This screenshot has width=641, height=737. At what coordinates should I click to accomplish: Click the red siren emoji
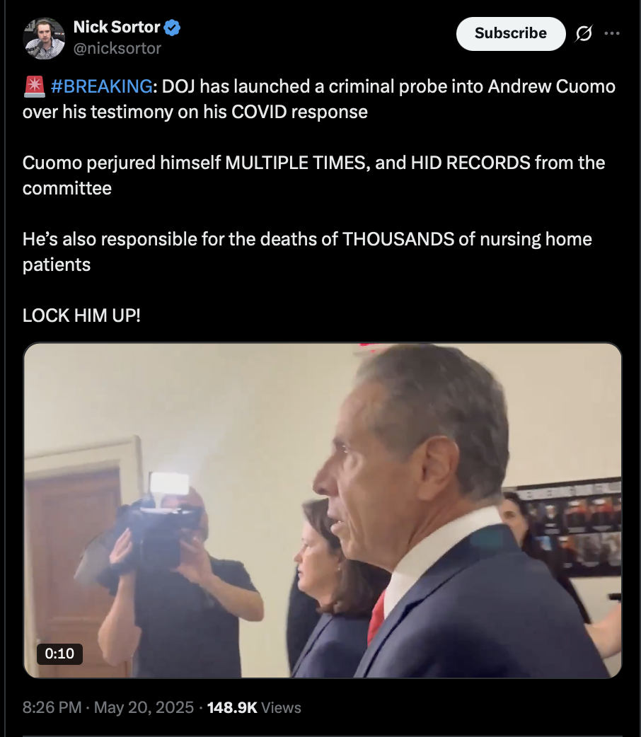click(x=34, y=86)
